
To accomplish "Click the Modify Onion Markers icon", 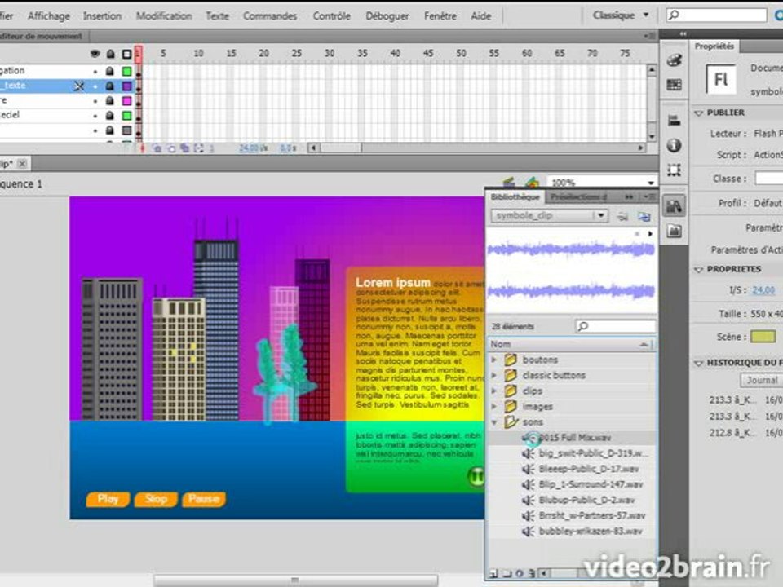I will pos(199,148).
